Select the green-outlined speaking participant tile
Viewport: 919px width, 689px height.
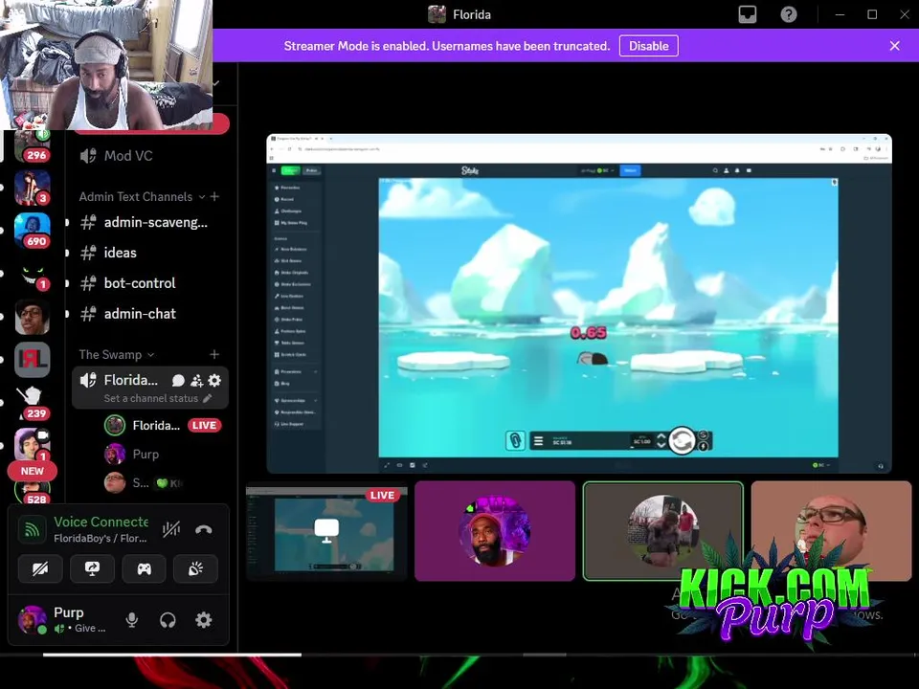pyautogui.click(x=662, y=531)
